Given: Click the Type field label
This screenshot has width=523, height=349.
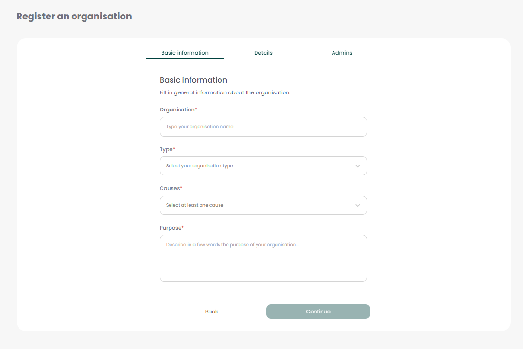Looking at the screenshot, I should (166, 149).
